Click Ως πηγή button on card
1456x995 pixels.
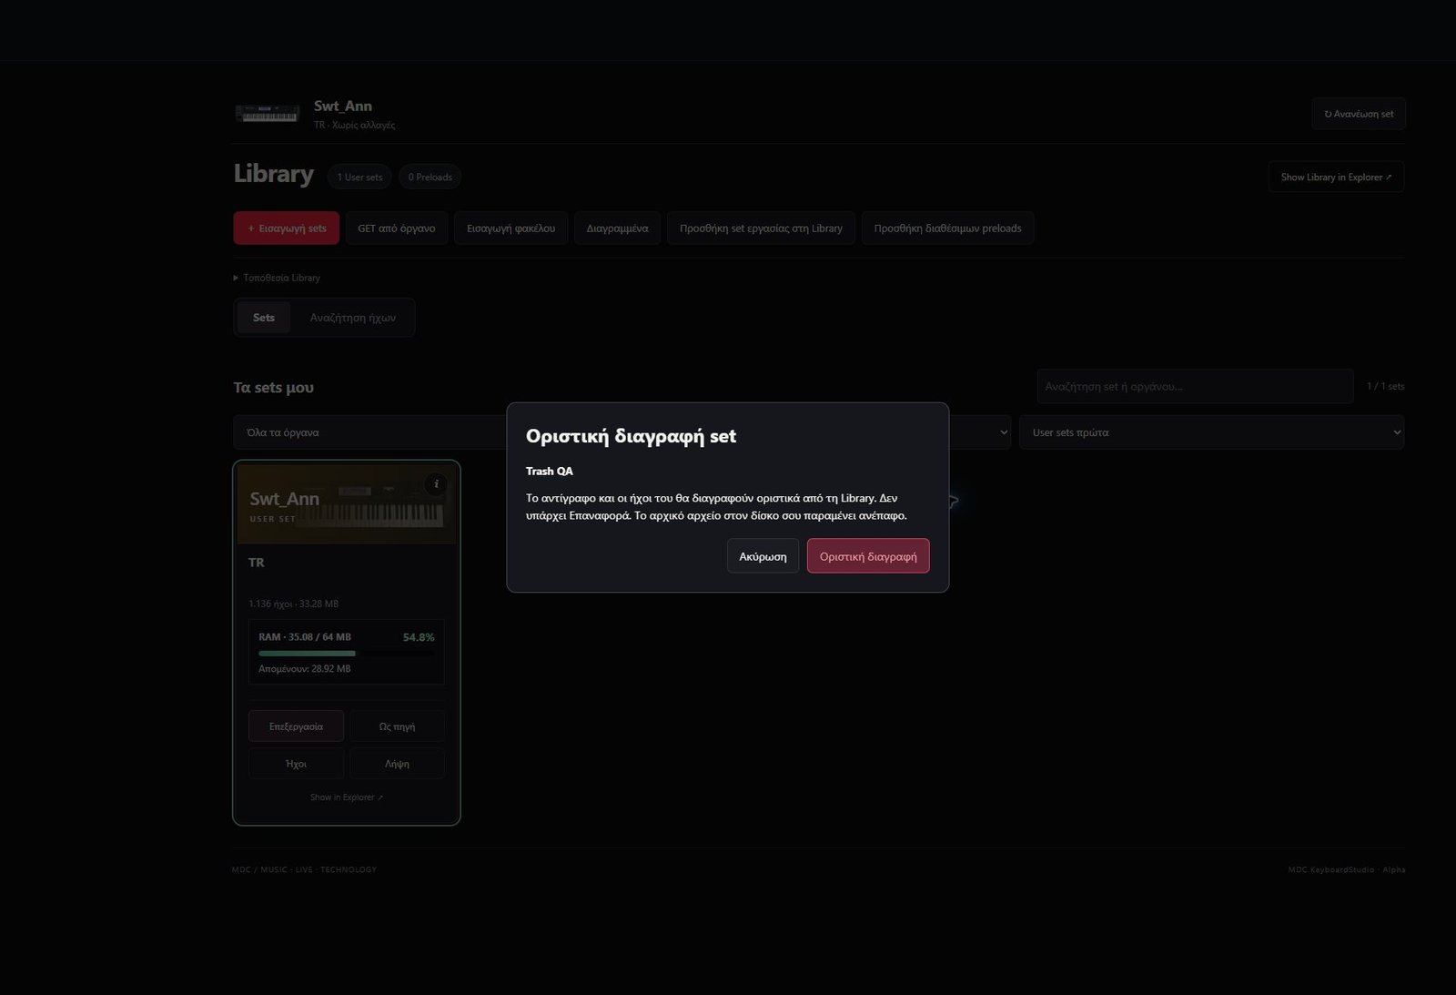coord(397,726)
